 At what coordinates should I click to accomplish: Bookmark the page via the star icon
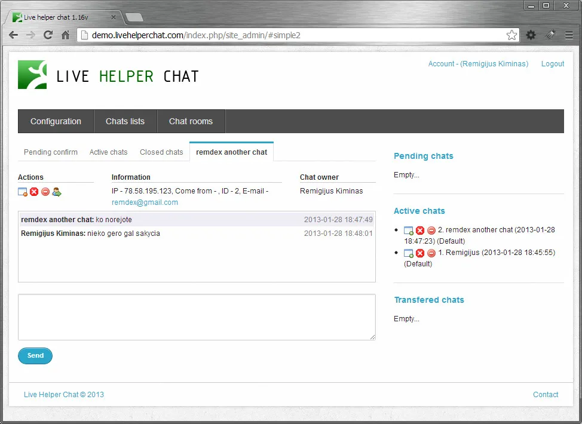click(512, 35)
